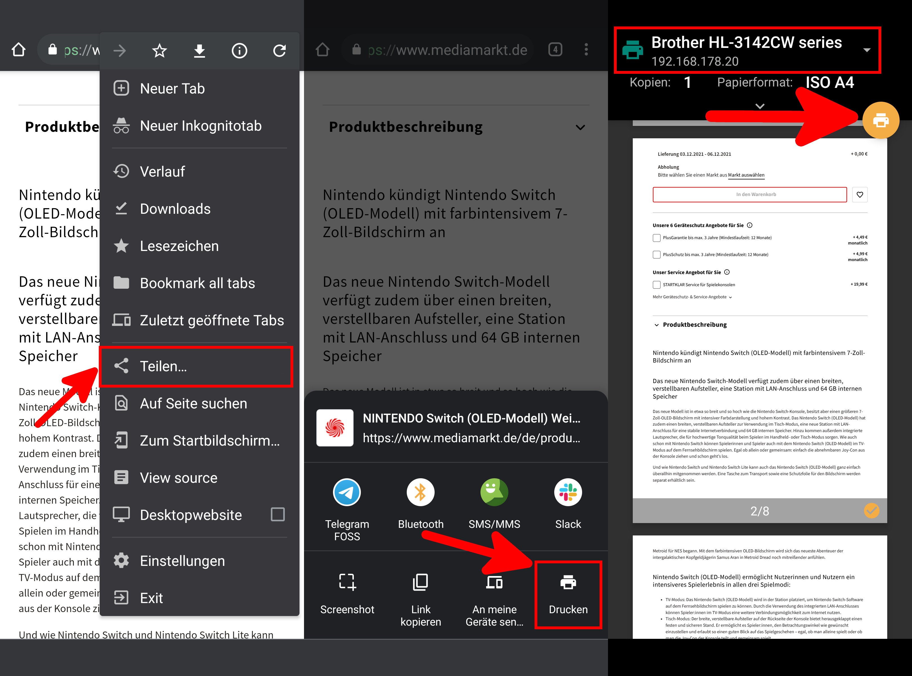Open Downloads menu entry

click(200, 209)
